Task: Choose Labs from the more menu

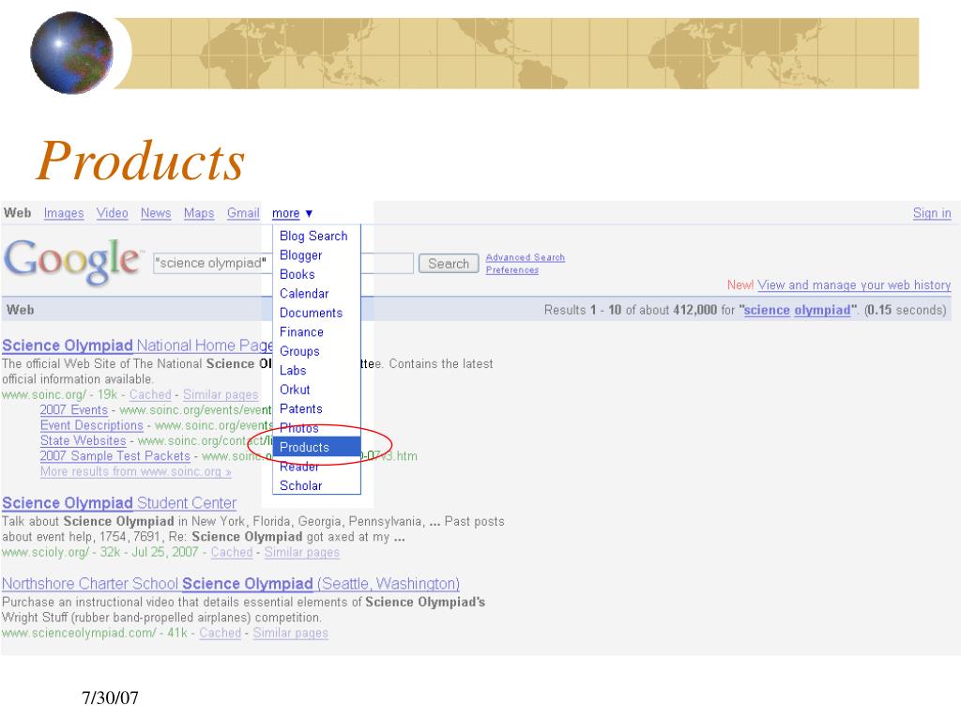Action: click(293, 370)
